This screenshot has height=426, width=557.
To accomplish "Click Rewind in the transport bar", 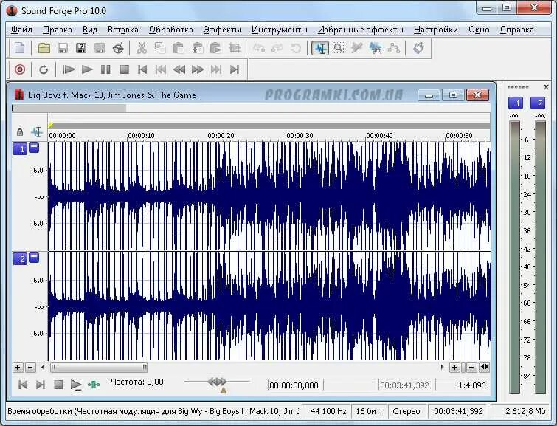I will [179, 69].
